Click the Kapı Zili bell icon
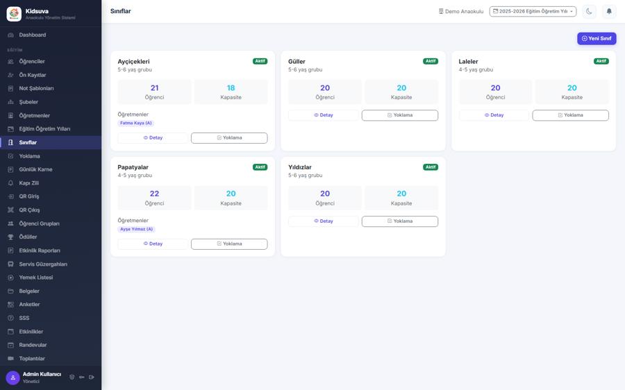625x390 pixels. click(x=10, y=183)
